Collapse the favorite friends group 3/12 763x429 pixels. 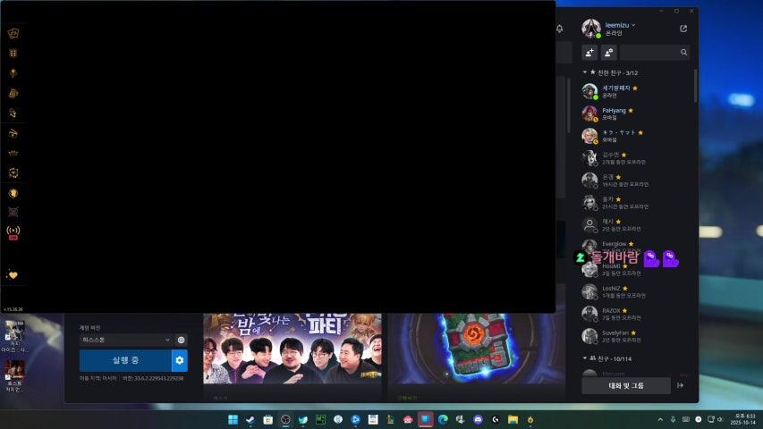[611, 72]
